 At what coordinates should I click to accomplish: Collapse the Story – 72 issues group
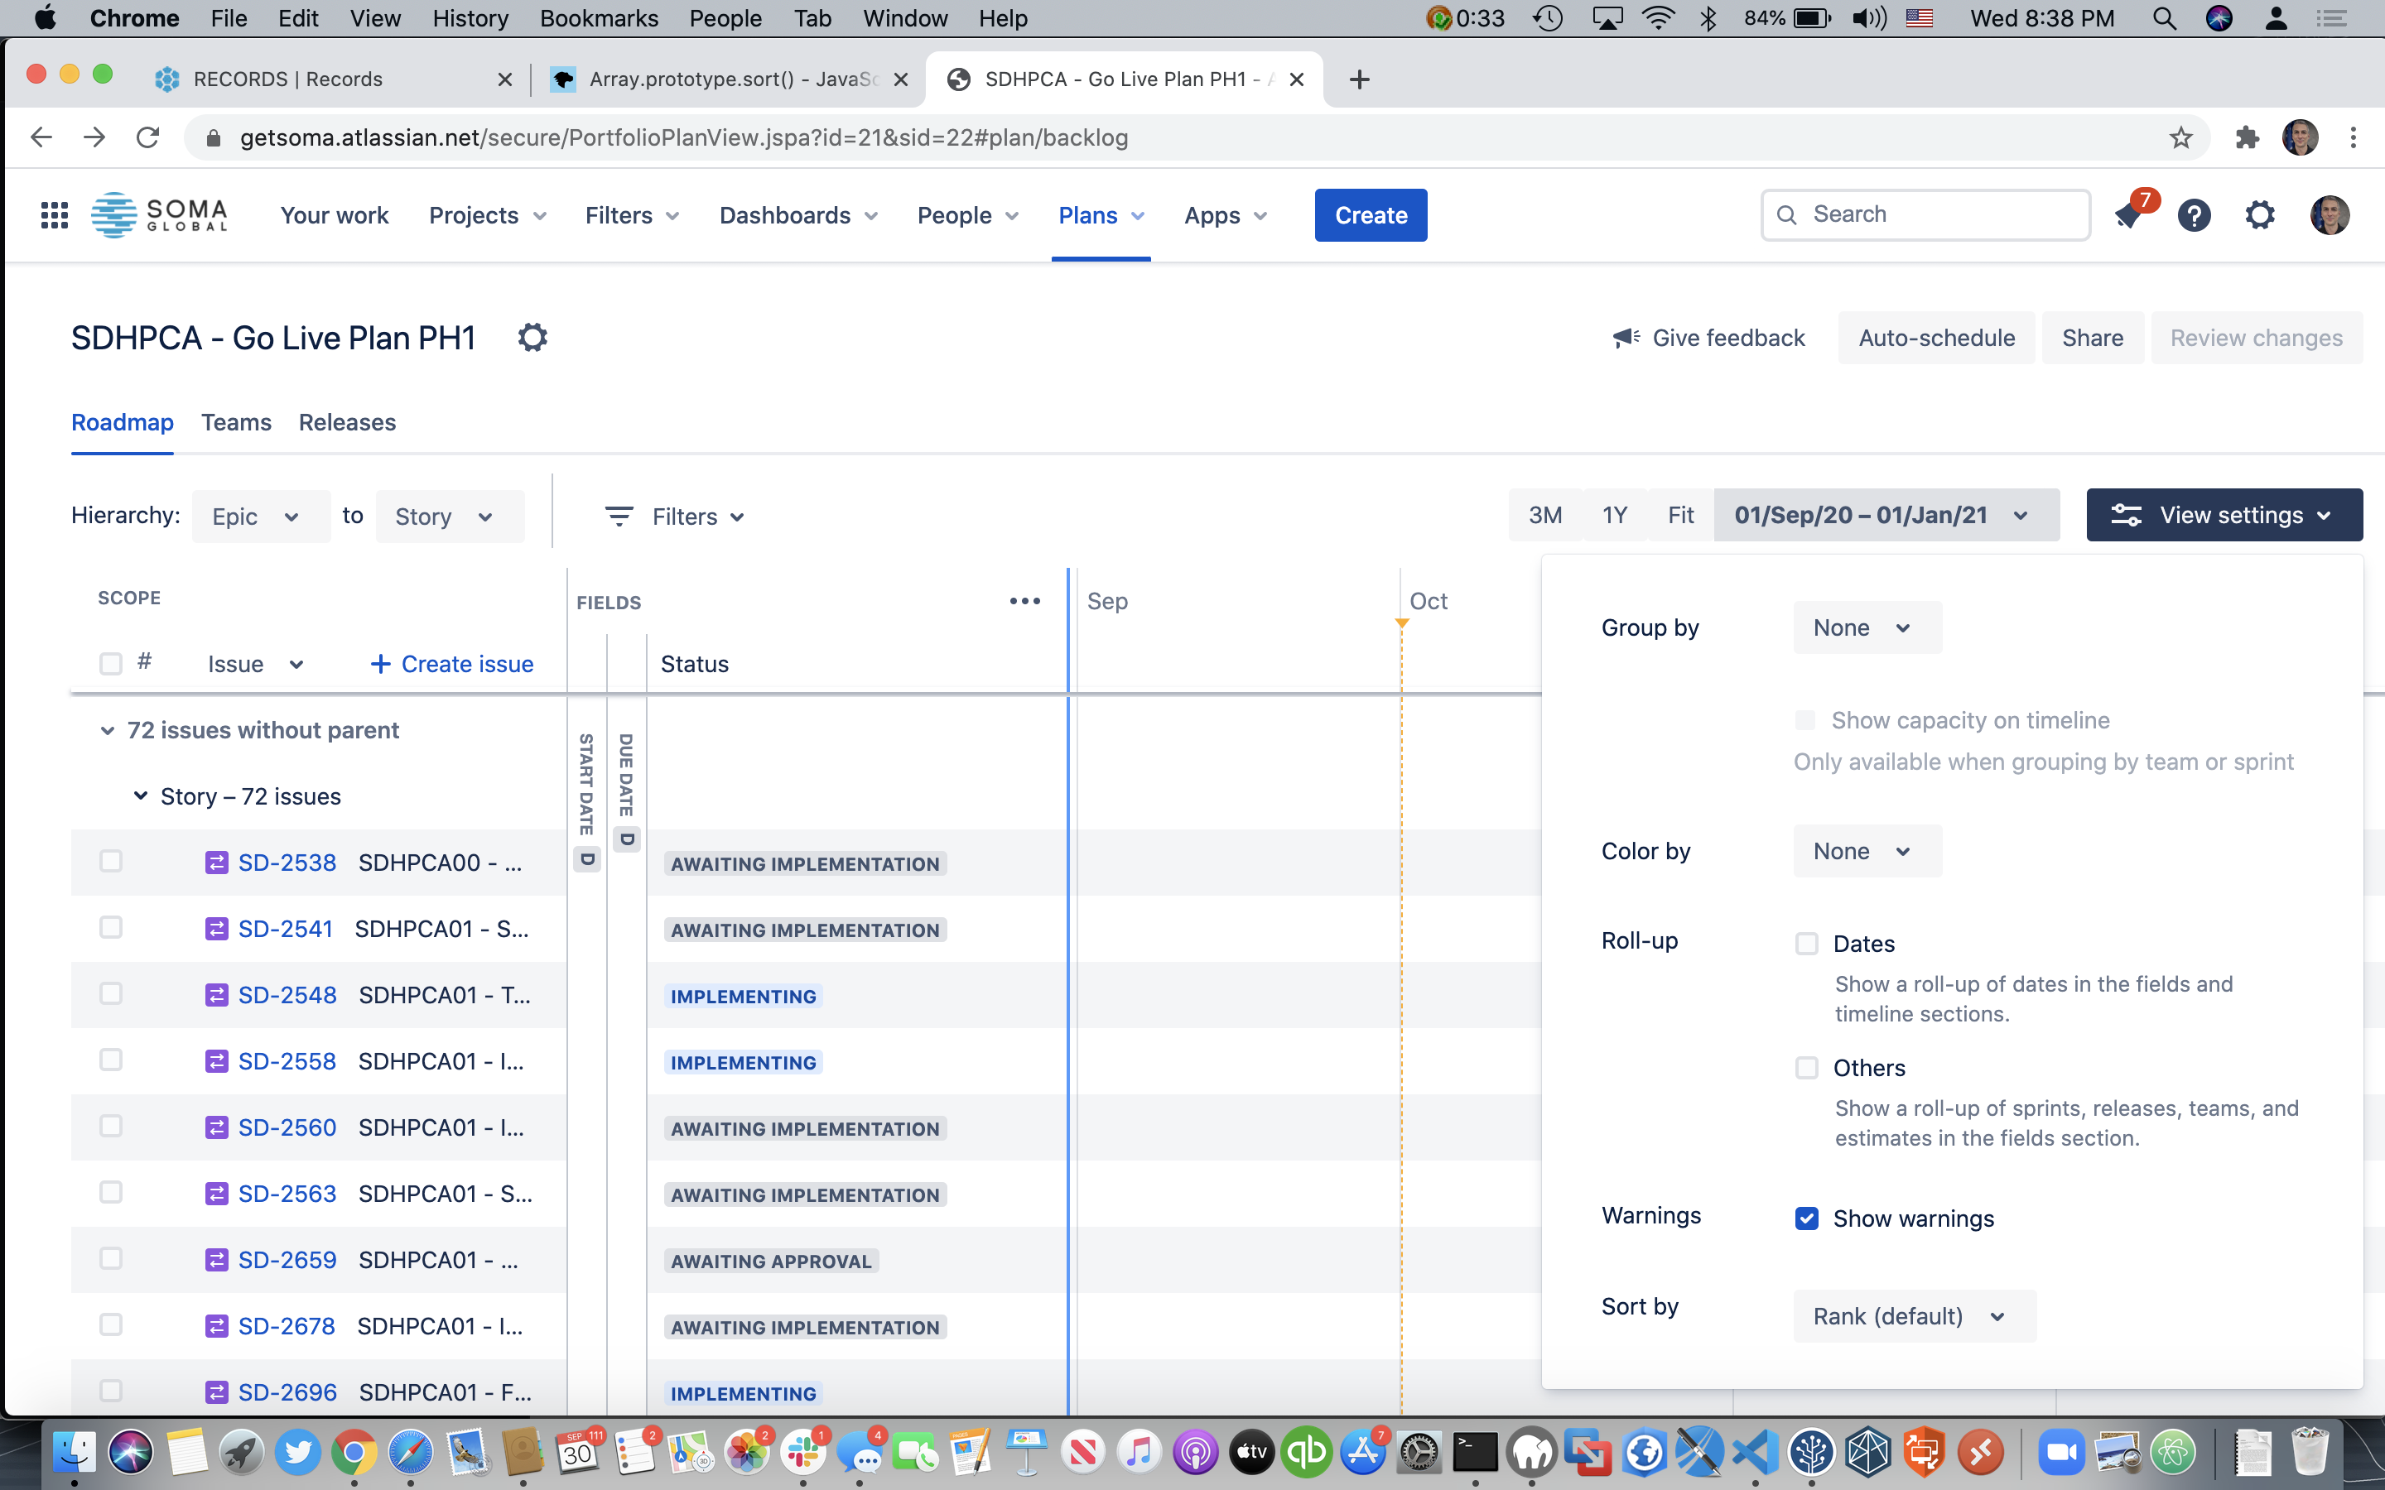[x=140, y=796]
